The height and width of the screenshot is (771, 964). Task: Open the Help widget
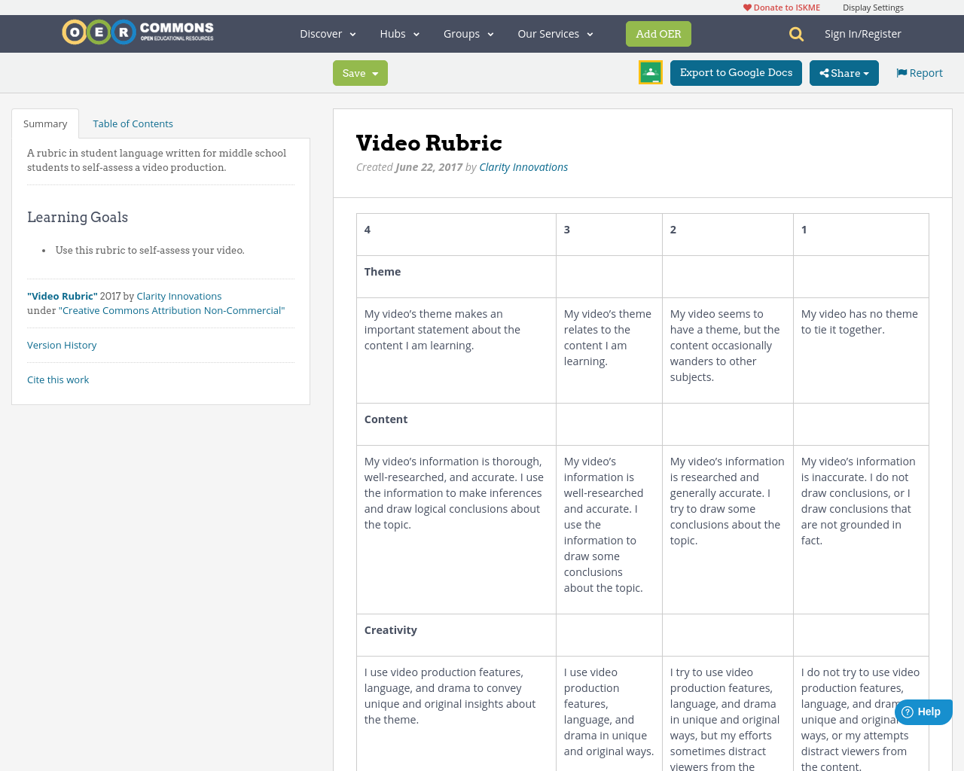922,711
